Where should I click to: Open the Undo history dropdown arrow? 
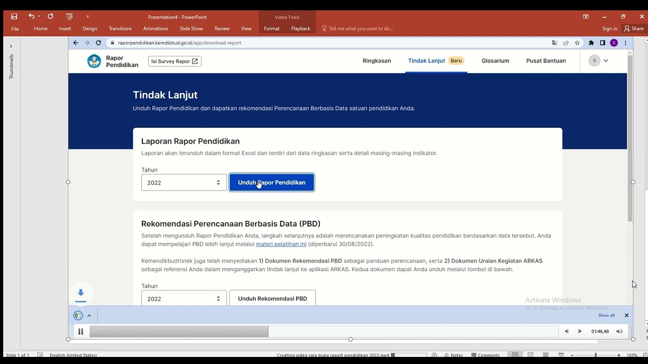(x=39, y=17)
